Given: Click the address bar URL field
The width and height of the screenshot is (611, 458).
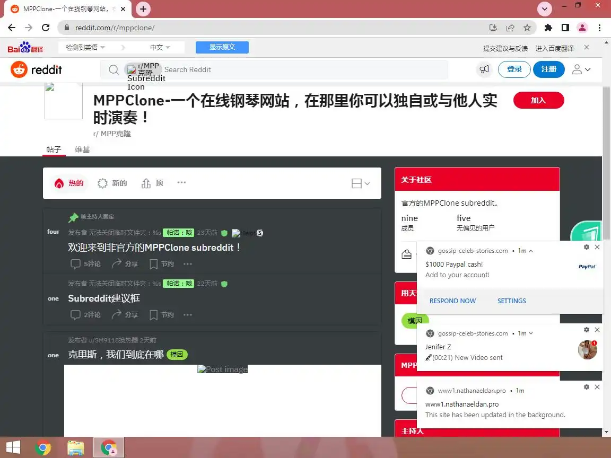Looking at the screenshot, I should click(x=273, y=28).
